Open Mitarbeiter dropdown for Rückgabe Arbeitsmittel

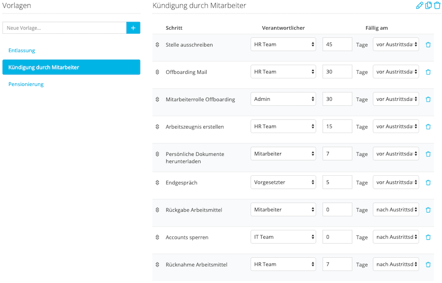(283, 210)
